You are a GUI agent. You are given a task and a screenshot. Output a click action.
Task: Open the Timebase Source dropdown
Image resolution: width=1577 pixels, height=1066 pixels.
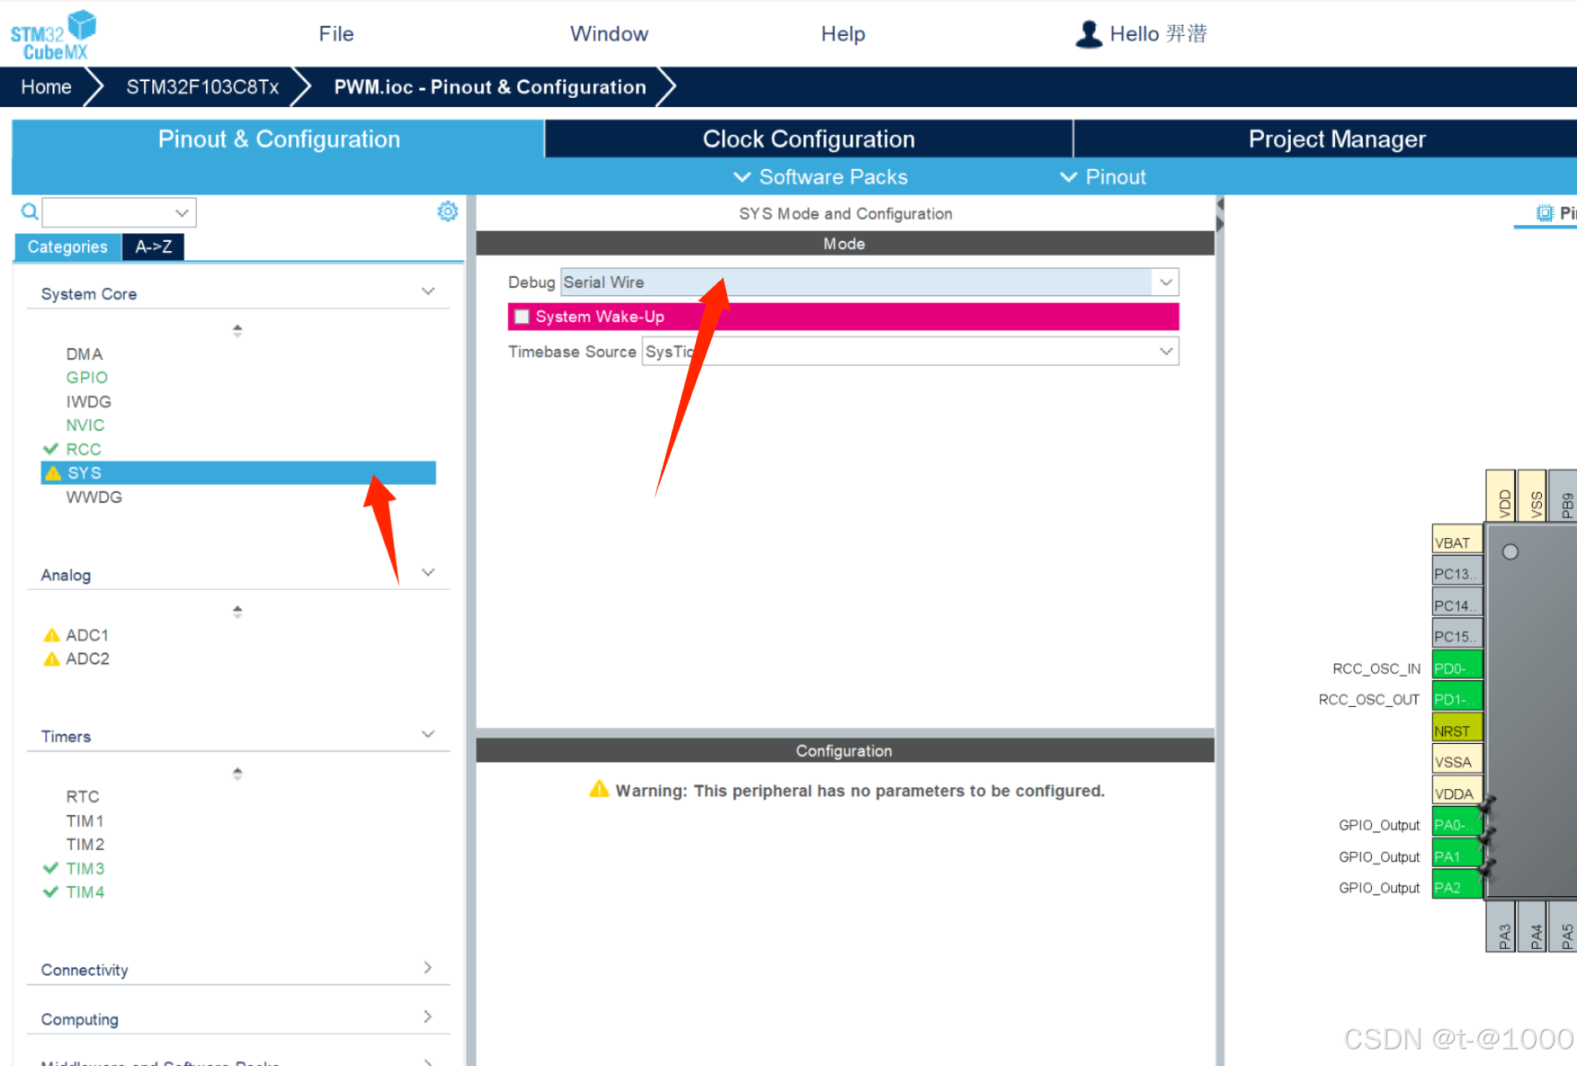pos(1165,351)
